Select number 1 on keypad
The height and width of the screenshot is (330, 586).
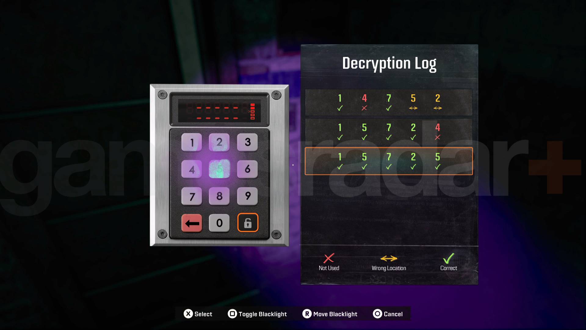[x=192, y=142]
